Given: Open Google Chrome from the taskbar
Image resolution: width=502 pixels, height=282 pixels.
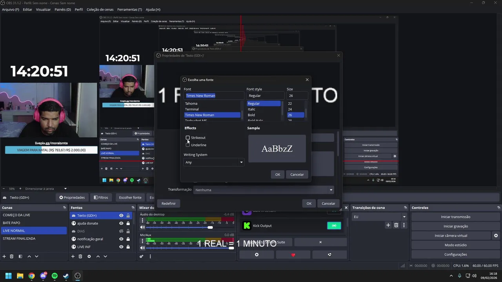Looking at the screenshot, I should tap(31, 276).
